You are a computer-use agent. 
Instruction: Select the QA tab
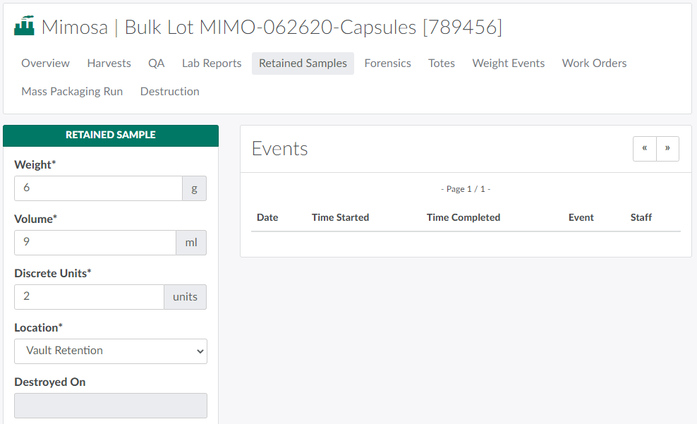156,63
